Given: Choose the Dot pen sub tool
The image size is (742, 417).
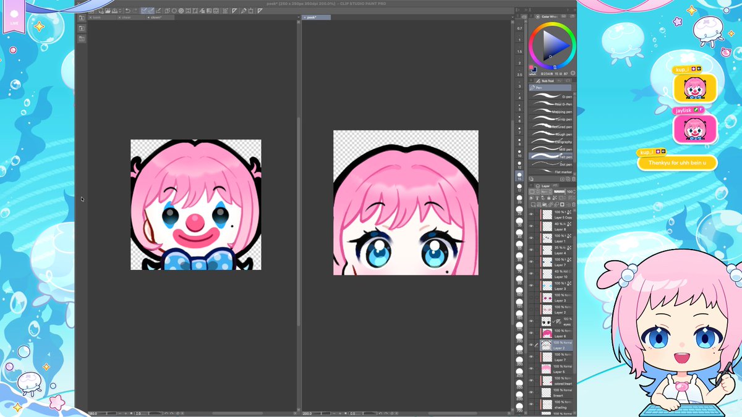Looking at the screenshot, I should pyautogui.click(x=550, y=164).
